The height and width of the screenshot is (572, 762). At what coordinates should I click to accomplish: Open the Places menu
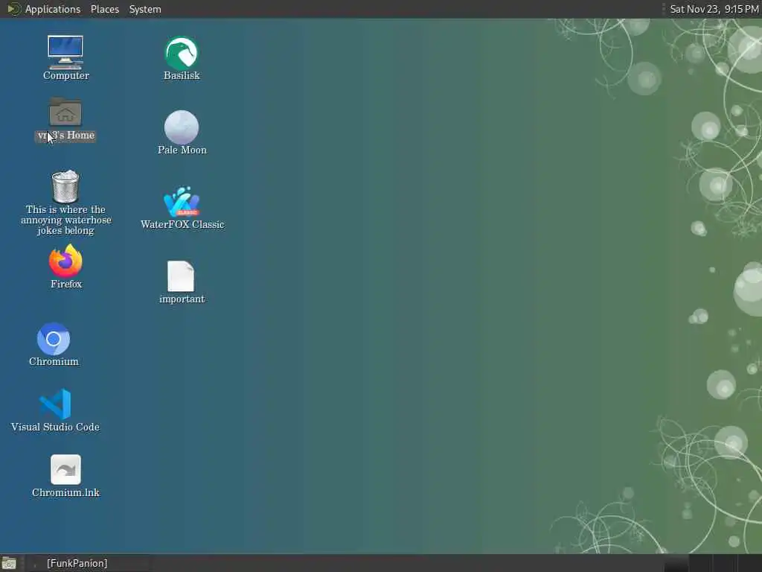click(x=104, y=9)
